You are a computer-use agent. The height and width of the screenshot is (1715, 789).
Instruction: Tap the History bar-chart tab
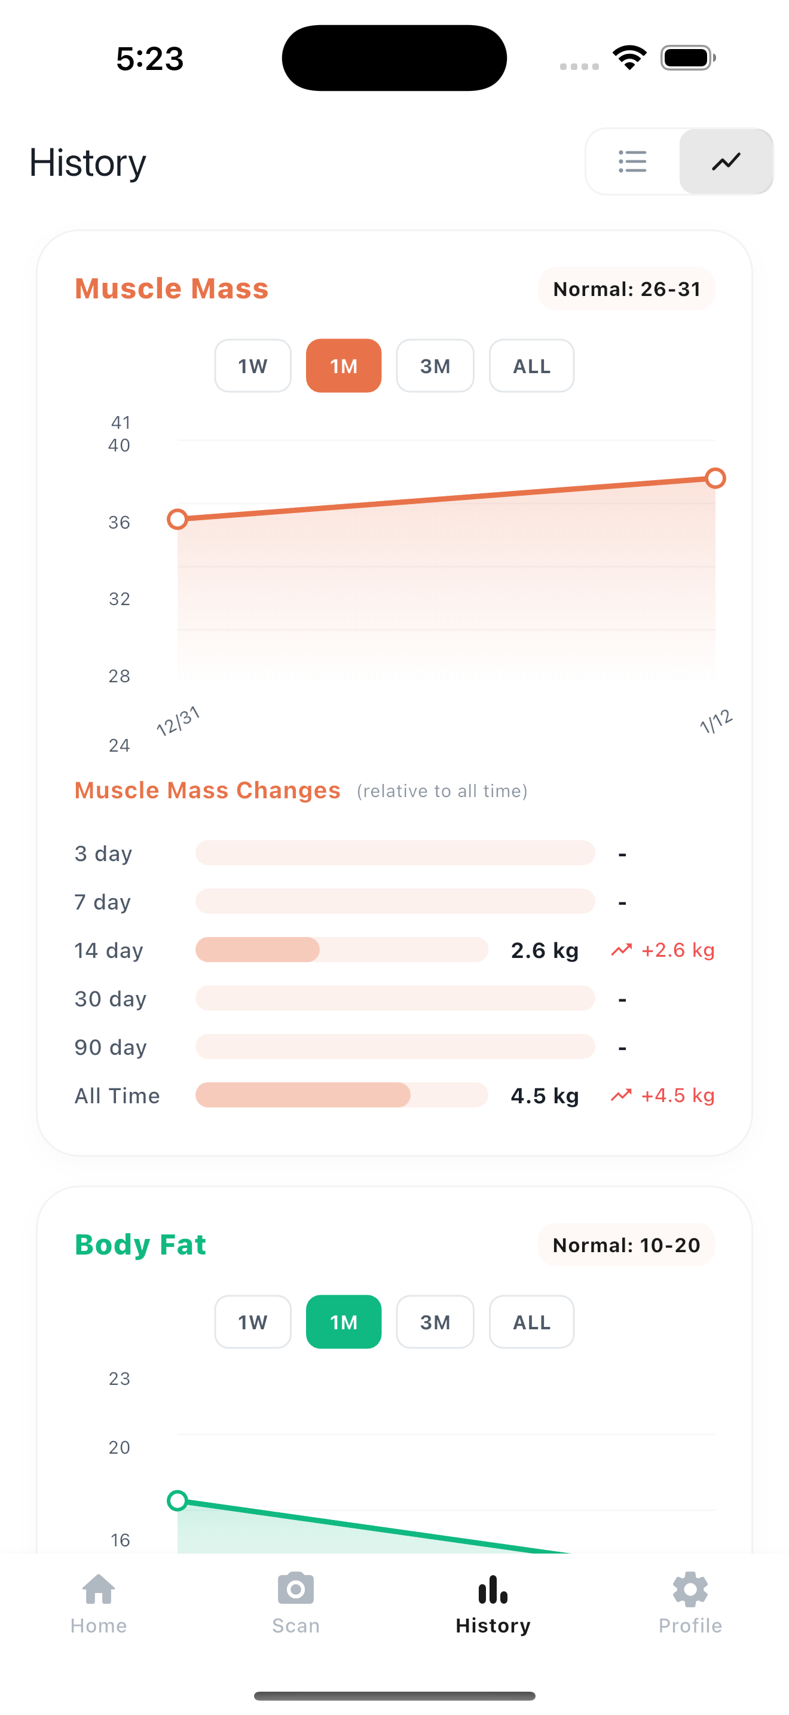[x=493, y=1603]
